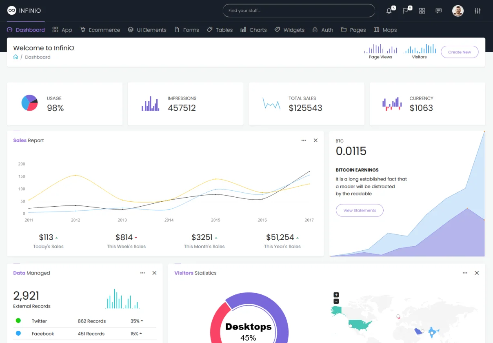Open Data Managed more options menu
493x343 pixels.
pyautogui.click(x=142, y=273)
